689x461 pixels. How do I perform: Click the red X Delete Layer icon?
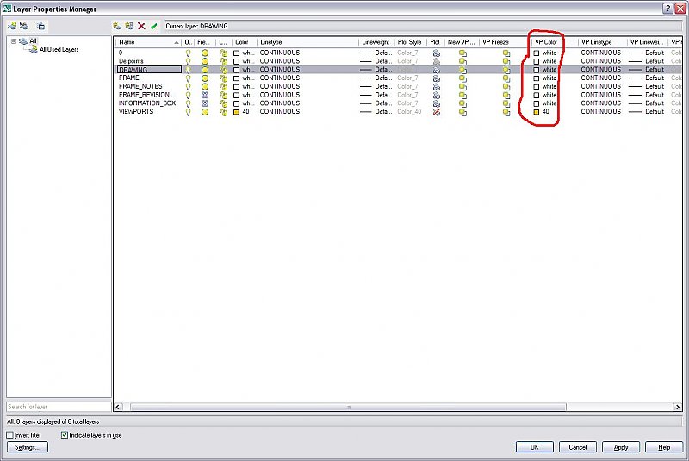pos(141,26)
